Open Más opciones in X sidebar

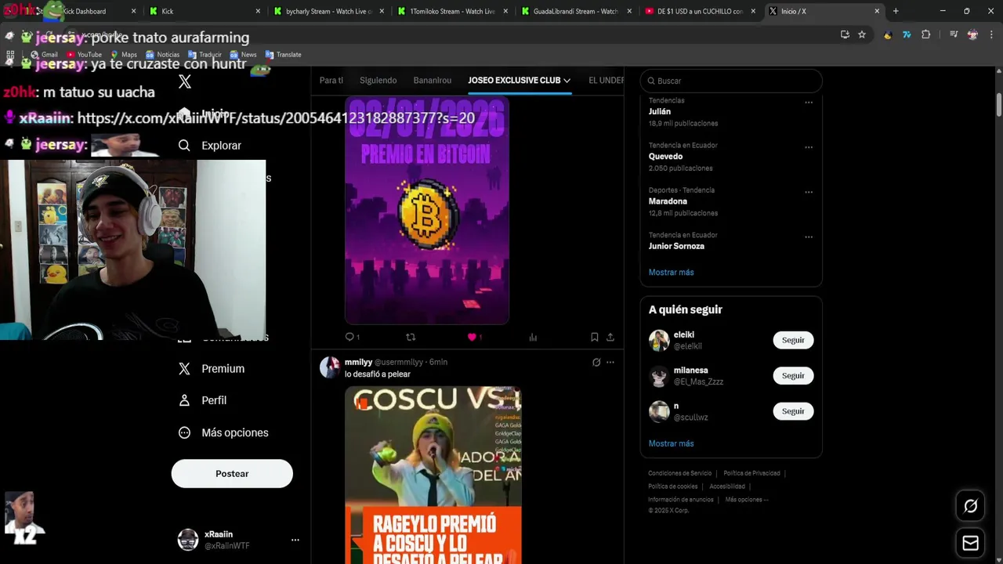(223, 432)
